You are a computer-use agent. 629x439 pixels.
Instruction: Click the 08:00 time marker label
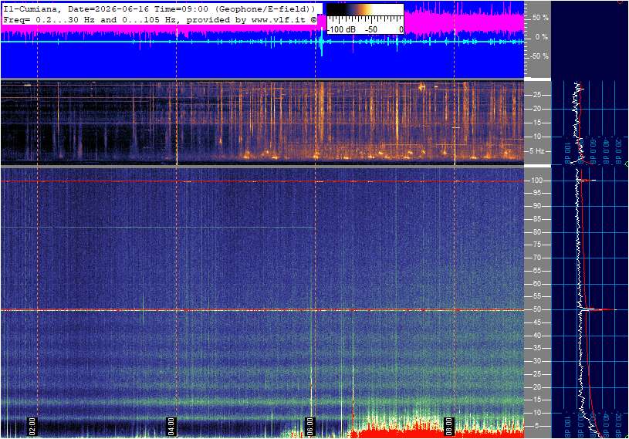(449, 426)
